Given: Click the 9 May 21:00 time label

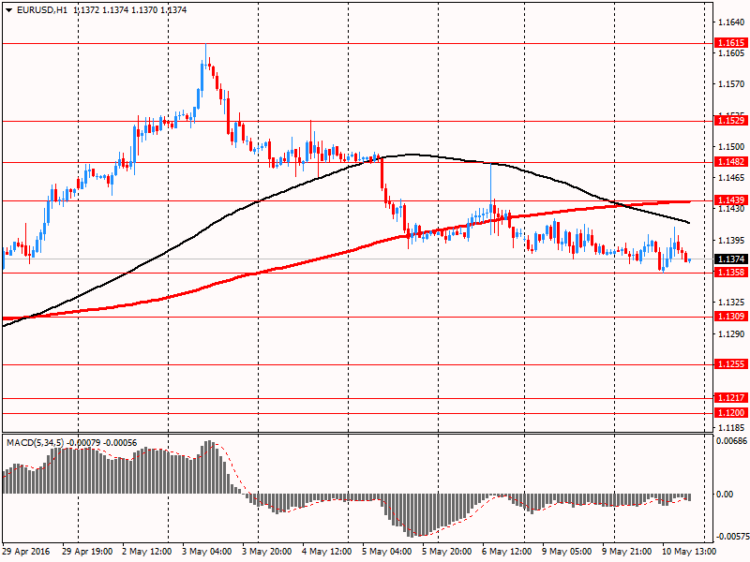Looking at the screenshot, I should pyautogui.click(x=627, y=552).
